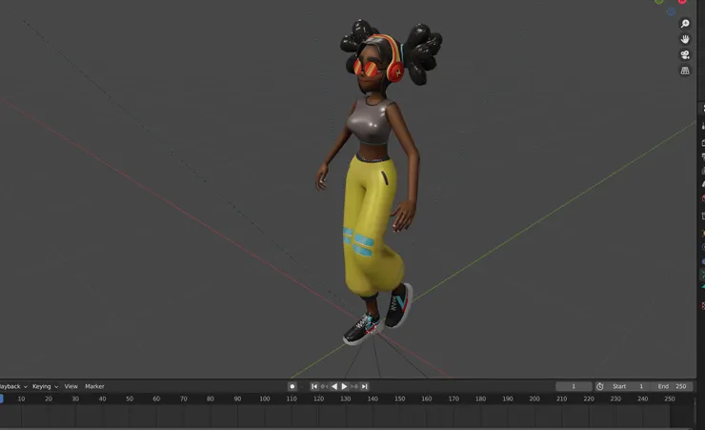Click frame 50 on the timeline ruler
The image size is (705, 430).
[x=130, y=399]
